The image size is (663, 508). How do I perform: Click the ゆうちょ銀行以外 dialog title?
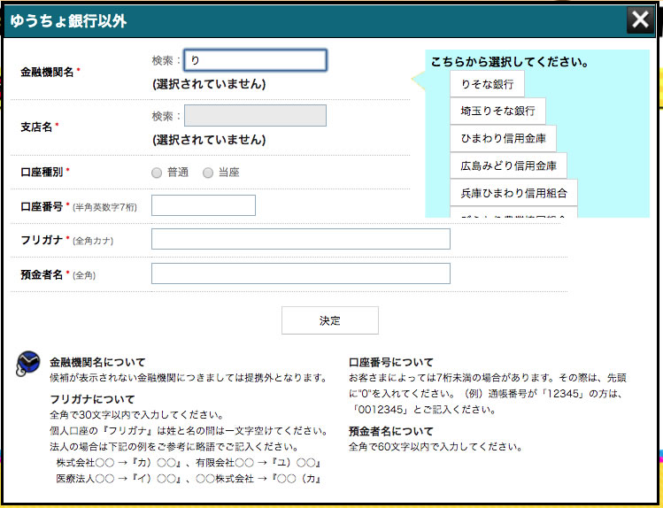point(68,20)
